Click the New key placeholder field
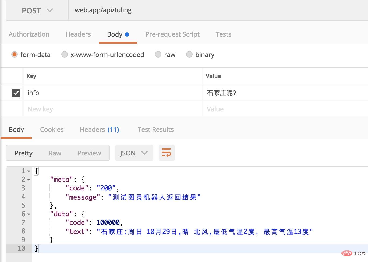This screenshot has height=262, width=368. [x=113, y=109]
